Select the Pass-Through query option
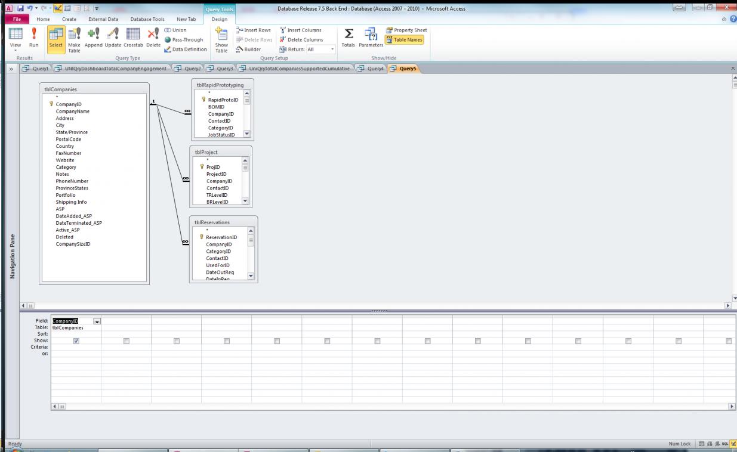Image resolution: width=737 pixels, height=452 pixels. pyautogui.click(x=183, y=39)
